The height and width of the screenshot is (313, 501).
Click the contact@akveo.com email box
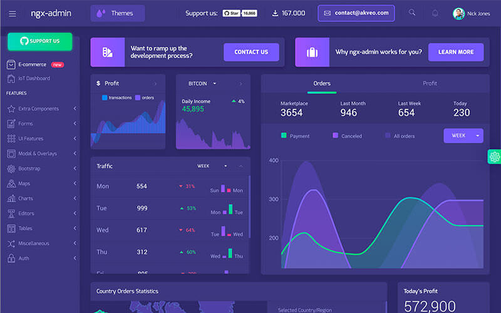(x=356, y=13)
